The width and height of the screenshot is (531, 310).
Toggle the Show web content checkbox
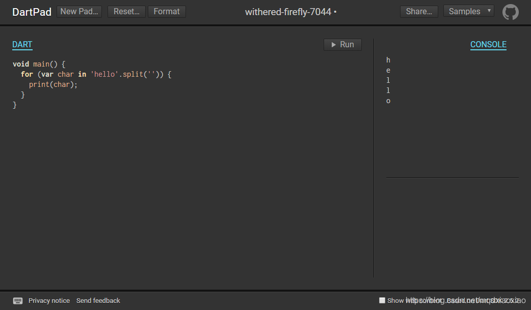pyautogui.click(x=382, y=300)
